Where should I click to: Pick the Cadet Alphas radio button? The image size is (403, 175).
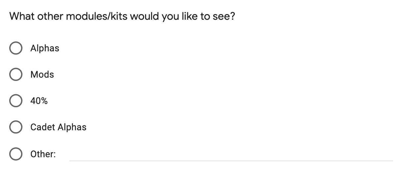pos(16,127)
